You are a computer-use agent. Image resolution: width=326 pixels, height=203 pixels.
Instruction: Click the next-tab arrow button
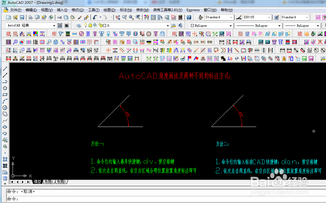[x=23, y=182]
